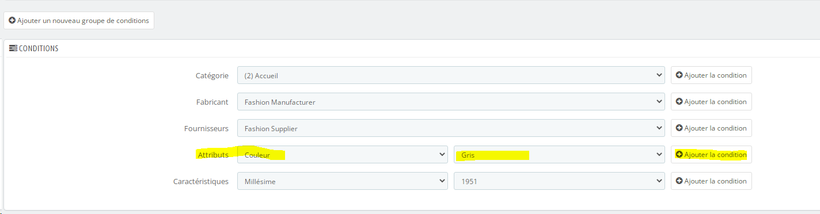Add the Catégorie condition
Image resolution: width=820 pixels, height=214 pixels.
coord(711,75)
